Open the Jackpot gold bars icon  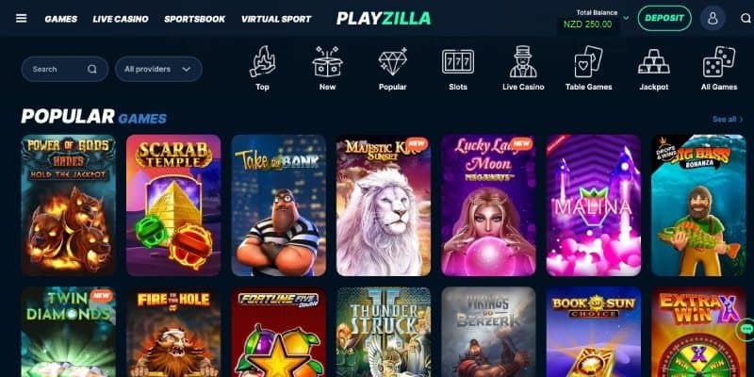[654, 61]
